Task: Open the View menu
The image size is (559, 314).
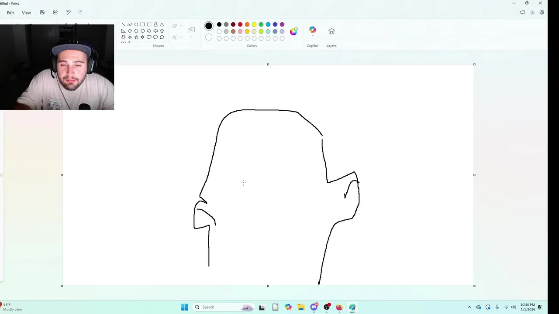Action: coord(26,13)
